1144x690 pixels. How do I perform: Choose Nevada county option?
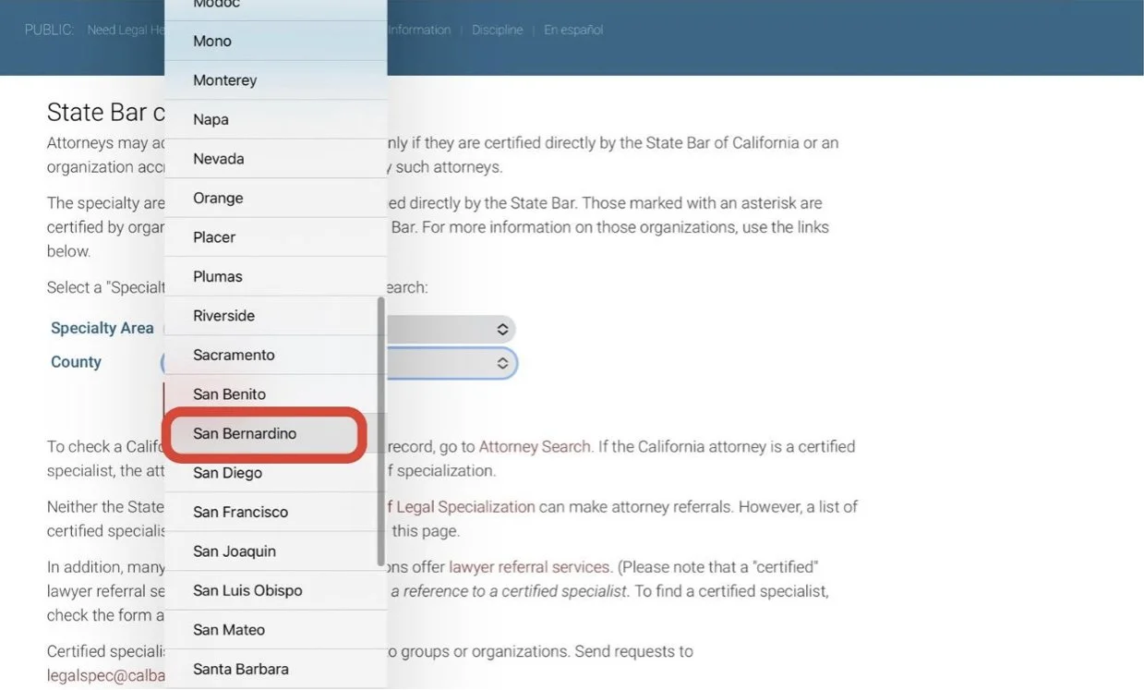click(x=275, y=159)
